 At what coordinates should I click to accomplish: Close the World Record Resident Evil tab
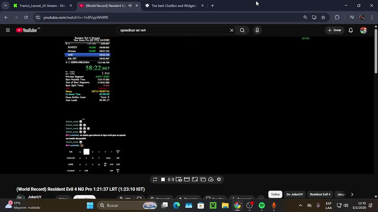click(x=136, y=6)
